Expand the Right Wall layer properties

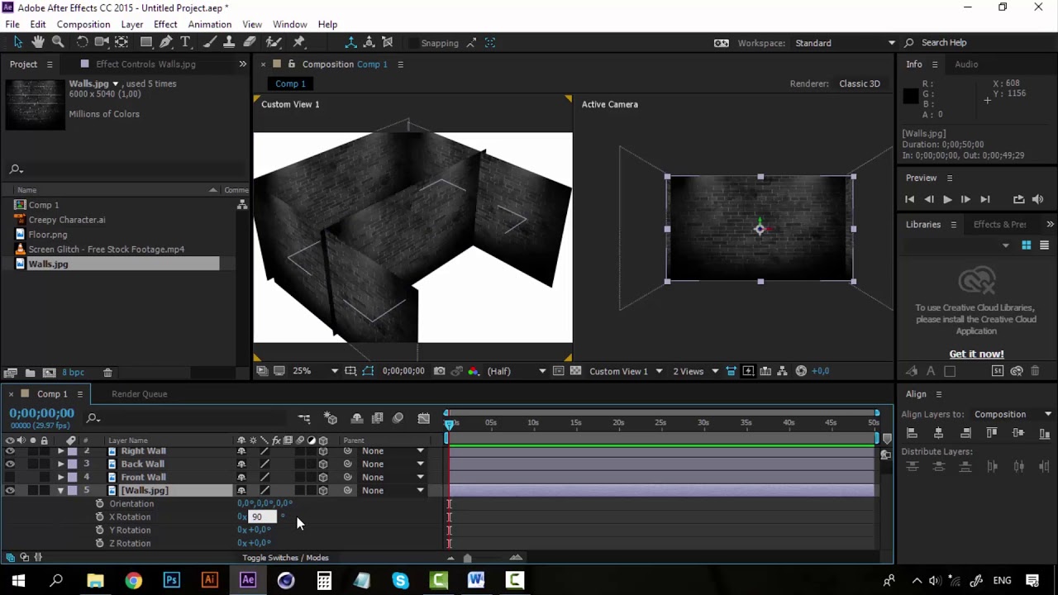point(60,451)
